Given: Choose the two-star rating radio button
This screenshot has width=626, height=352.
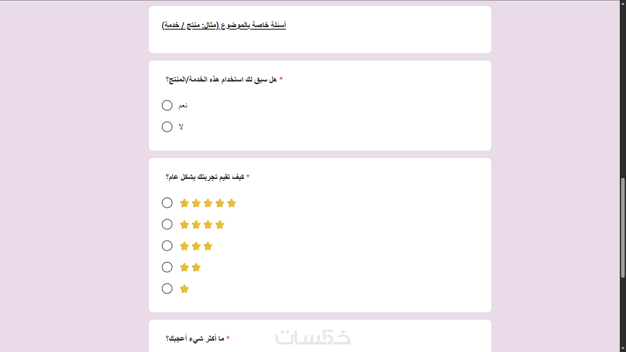Looking at the screenshot, I should pyautogui.click(x=167, y=267).
